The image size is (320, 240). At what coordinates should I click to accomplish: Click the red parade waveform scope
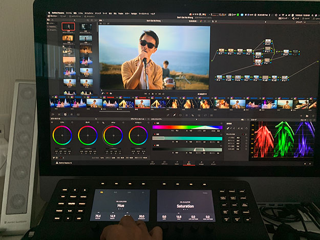pyautogui.click(x=264, y=139)
